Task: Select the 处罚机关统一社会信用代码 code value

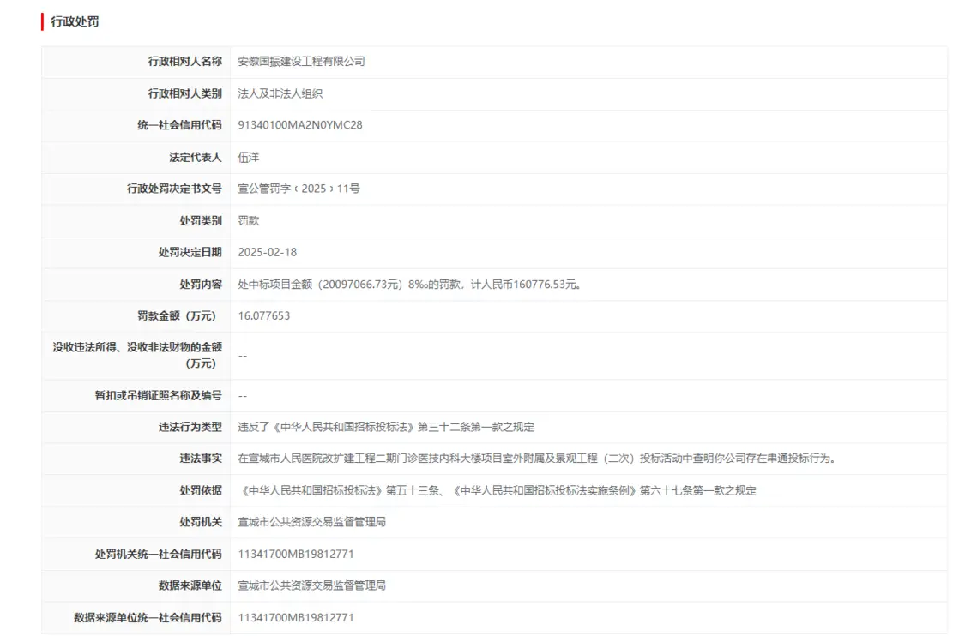Action: (x=295, y=554)
